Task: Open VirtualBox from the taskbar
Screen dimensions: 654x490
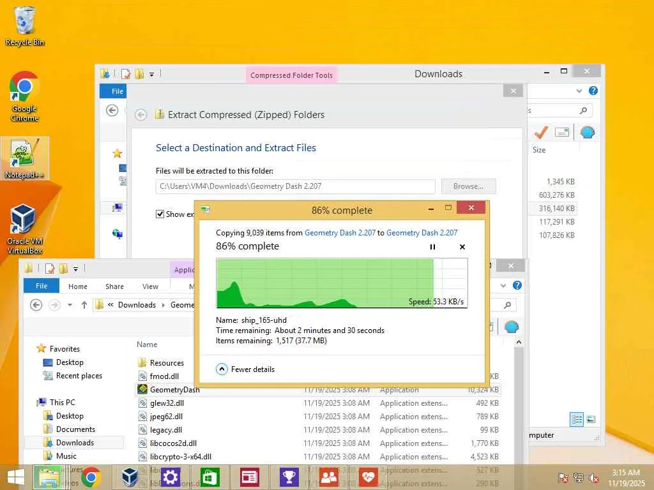Action: pos(130,477)
